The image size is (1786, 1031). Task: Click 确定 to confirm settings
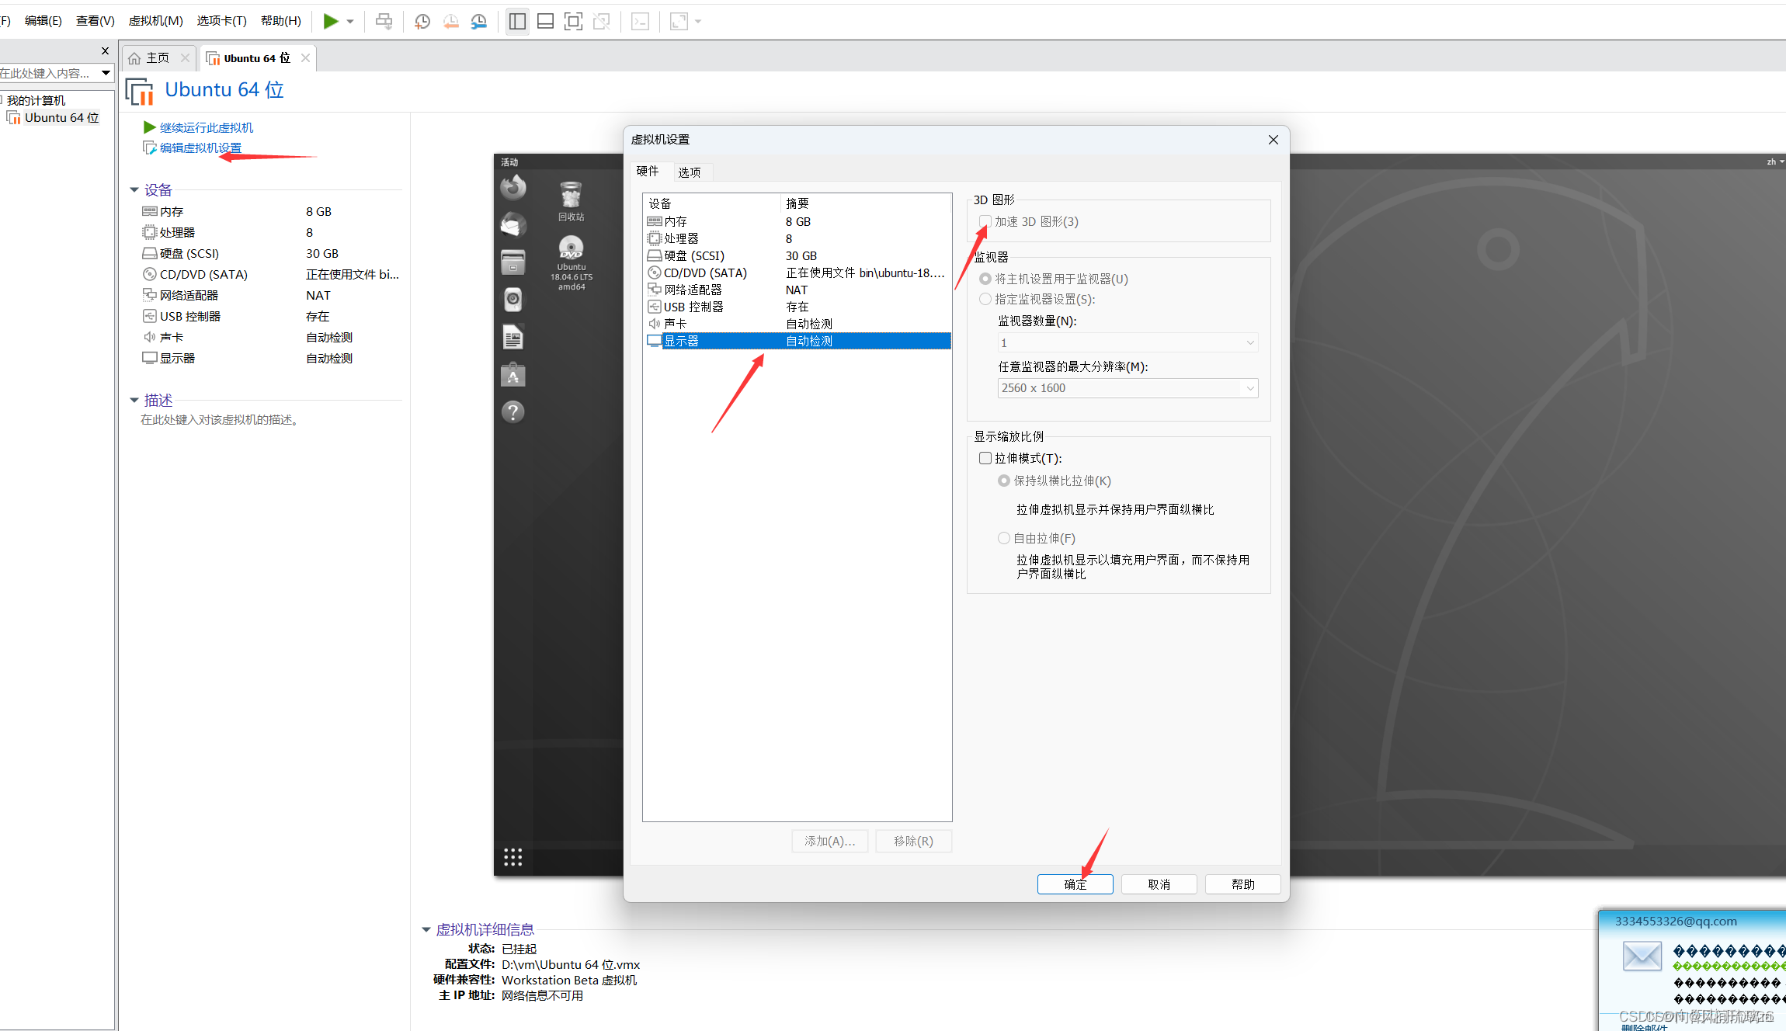pos(1075,885)
